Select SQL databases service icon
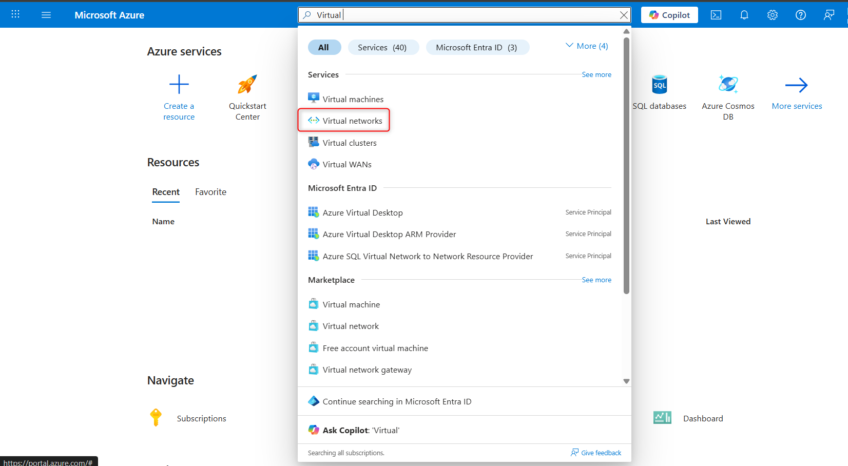Viewport: 848px width, 466px height. 660,85
